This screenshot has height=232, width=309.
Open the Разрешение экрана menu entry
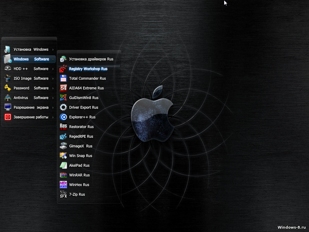pyautogui.click(x=29, y=107)
